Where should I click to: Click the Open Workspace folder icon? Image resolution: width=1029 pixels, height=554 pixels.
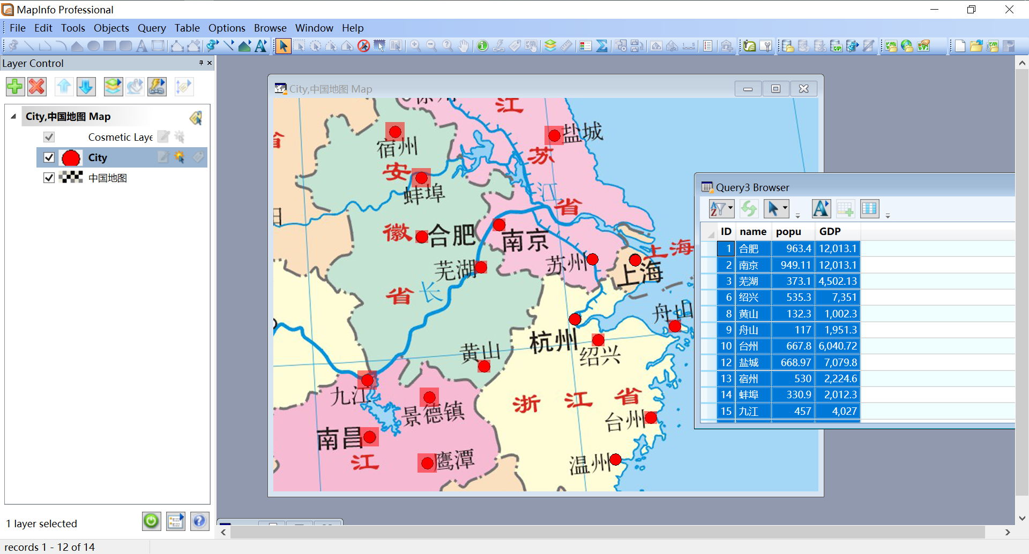[976, 46]
